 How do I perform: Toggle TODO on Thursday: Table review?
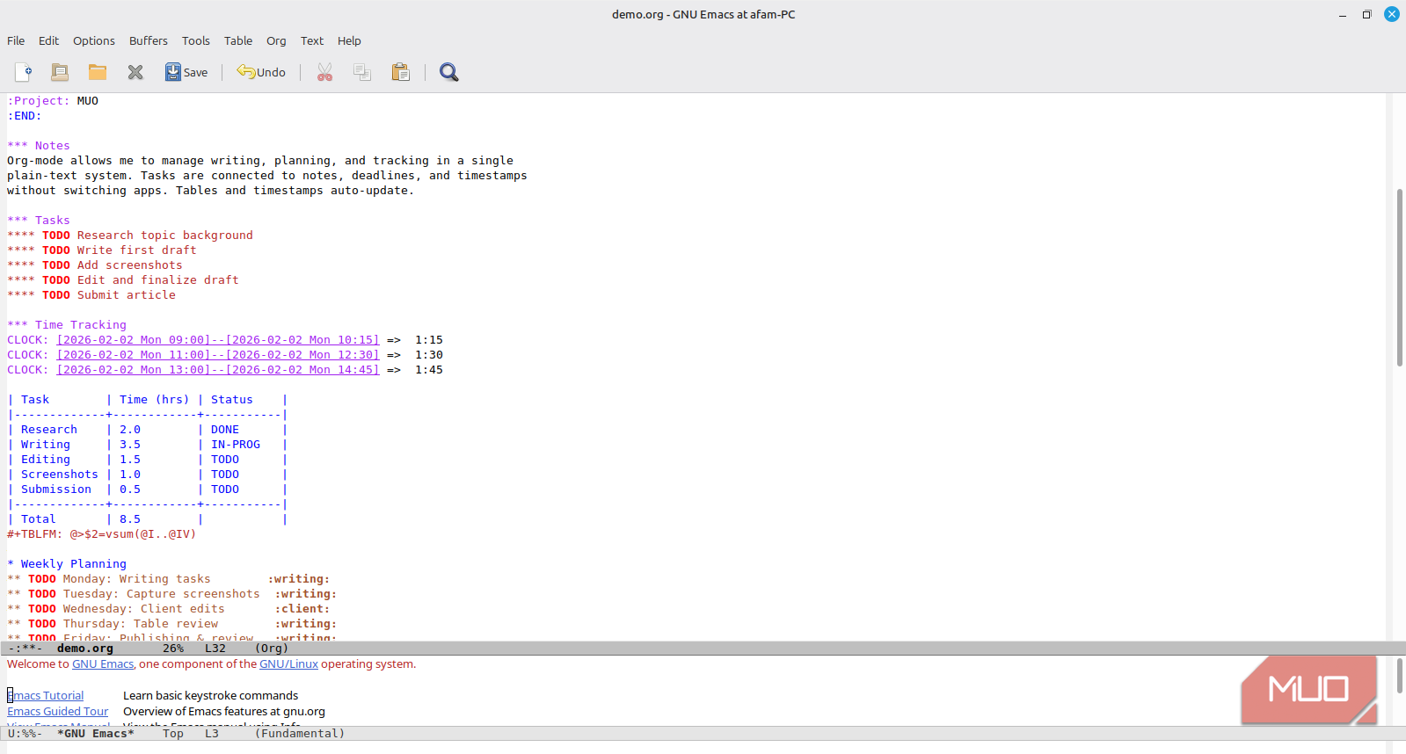(42, 624)
